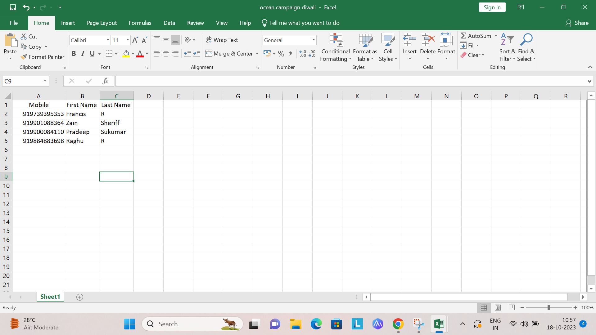This screenshot has height=335, width=596.
Task: Switch to the Data tab
Action: [x=169, y=23]
